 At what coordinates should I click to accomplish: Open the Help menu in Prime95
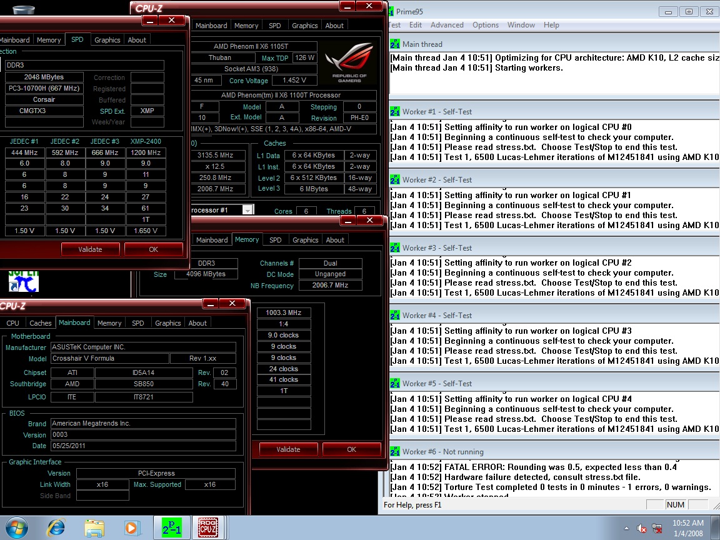(x=551, y=25)
